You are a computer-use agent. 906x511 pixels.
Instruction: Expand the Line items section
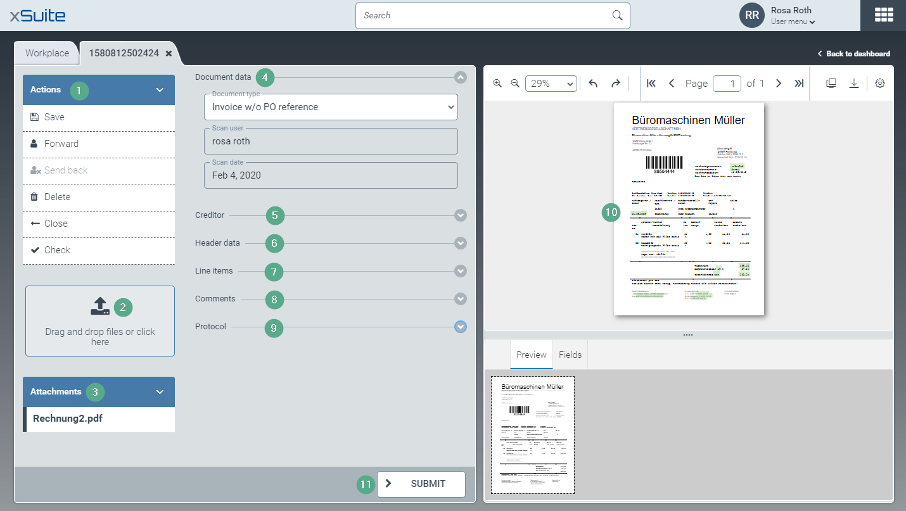tap(461, 271)
